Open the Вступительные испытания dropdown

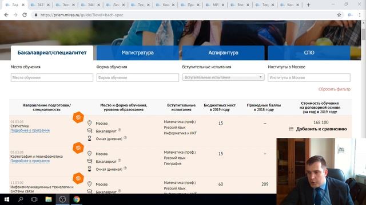[223, 77]
